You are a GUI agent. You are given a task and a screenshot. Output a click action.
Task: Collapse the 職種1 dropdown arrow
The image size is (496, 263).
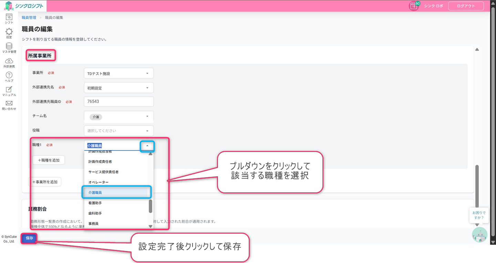pyautogui.click(x=147, y=146)
